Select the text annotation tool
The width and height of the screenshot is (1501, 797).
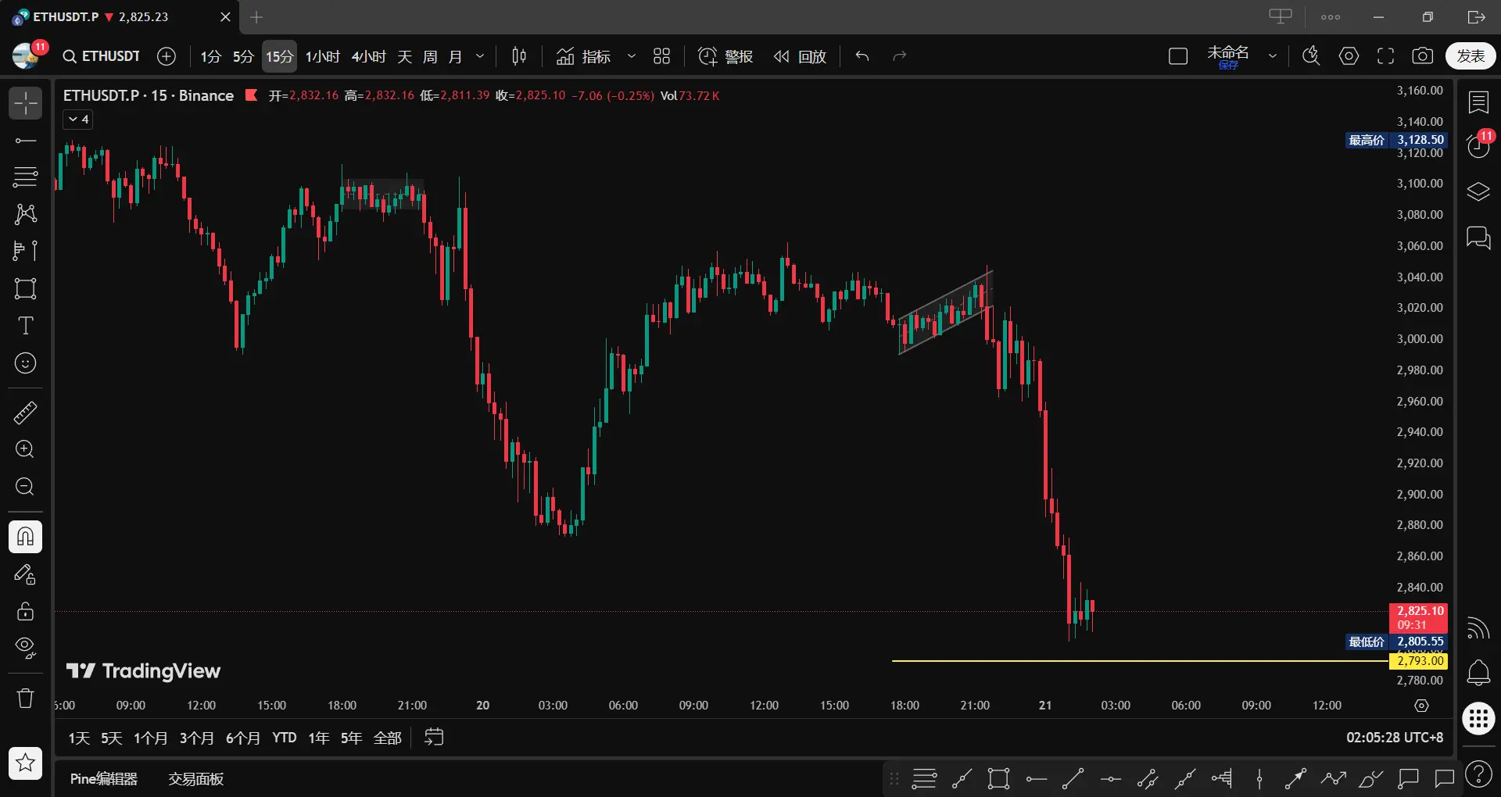tap(25, 326)
